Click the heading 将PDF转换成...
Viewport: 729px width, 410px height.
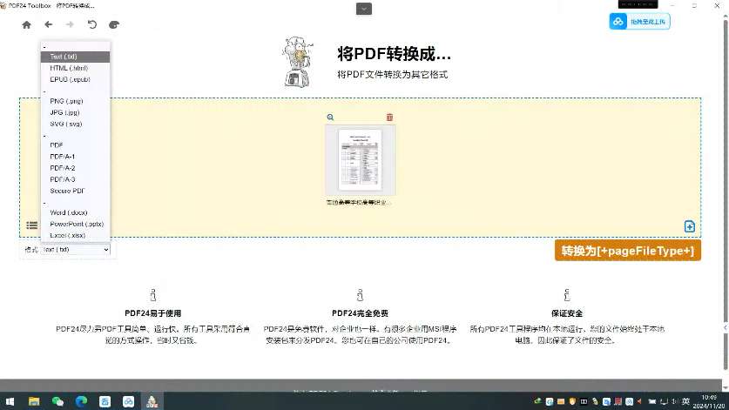click(394, 54)
